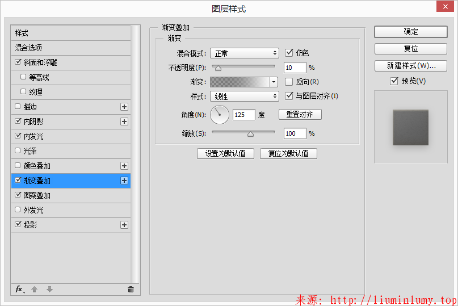
Task: Click the trash delete-effect icon
Action: tap(131, 290)
